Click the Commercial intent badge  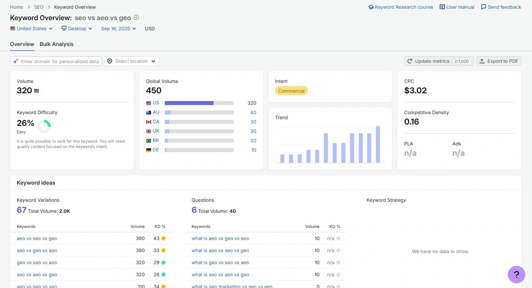click(x=291, y=91)
